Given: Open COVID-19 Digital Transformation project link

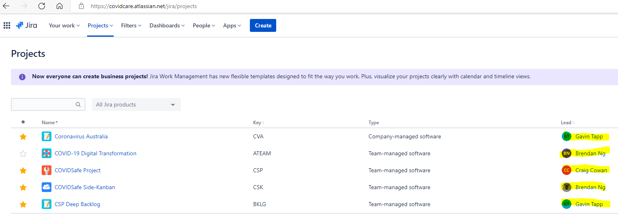Looking at the screenshot, I should coord(96,153).
